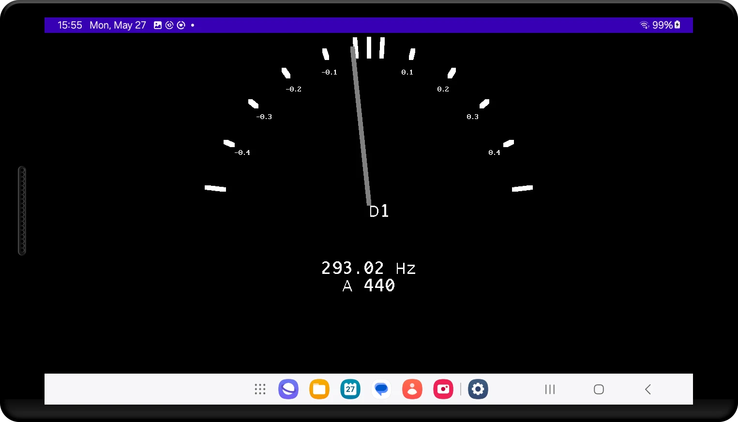Open the app drawer grid icon
This screenshot has height=422, width=738.
click(260, 389)
